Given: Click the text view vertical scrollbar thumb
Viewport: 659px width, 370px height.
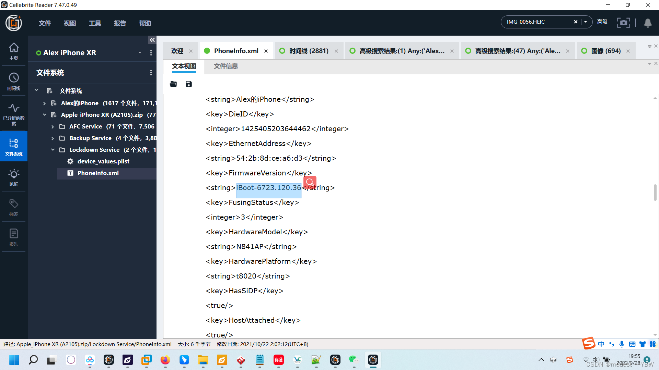Looking at the screenshot, I should pyautogui.click(x=655, y=192).
